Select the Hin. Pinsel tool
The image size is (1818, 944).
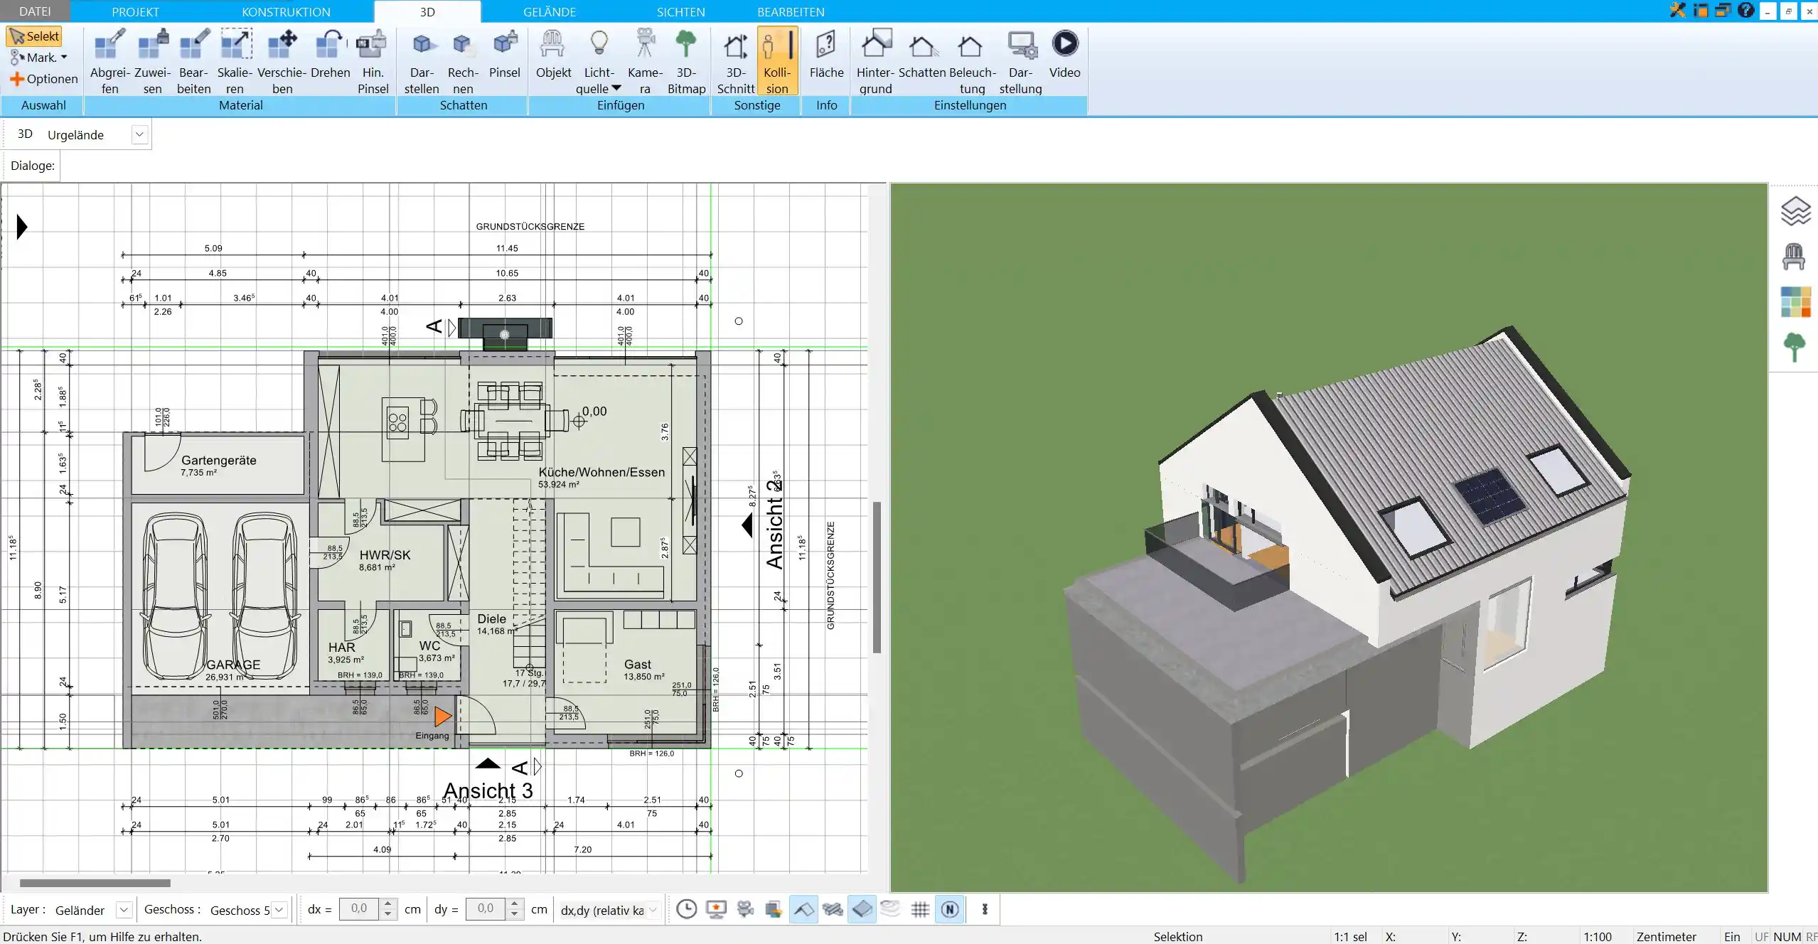point(373,61)
